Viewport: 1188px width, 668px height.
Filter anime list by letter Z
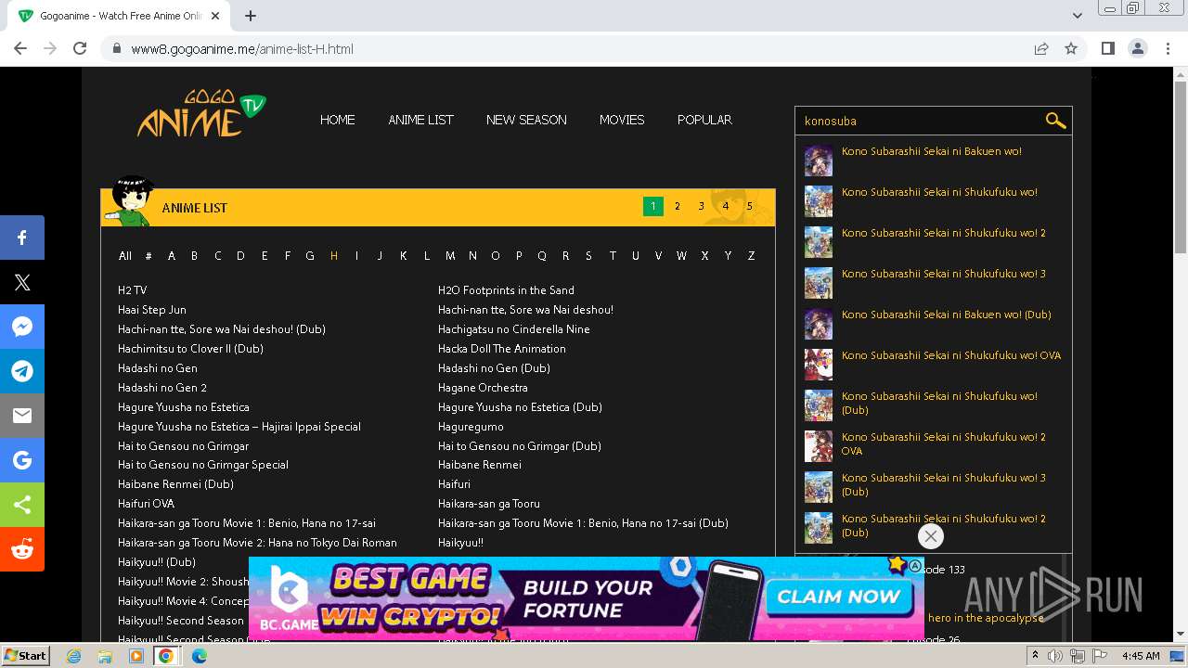(x=751, y=255)
